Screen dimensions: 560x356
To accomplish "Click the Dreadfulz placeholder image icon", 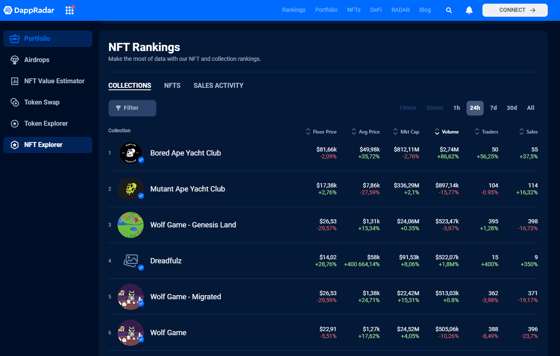I will (131, 260).
